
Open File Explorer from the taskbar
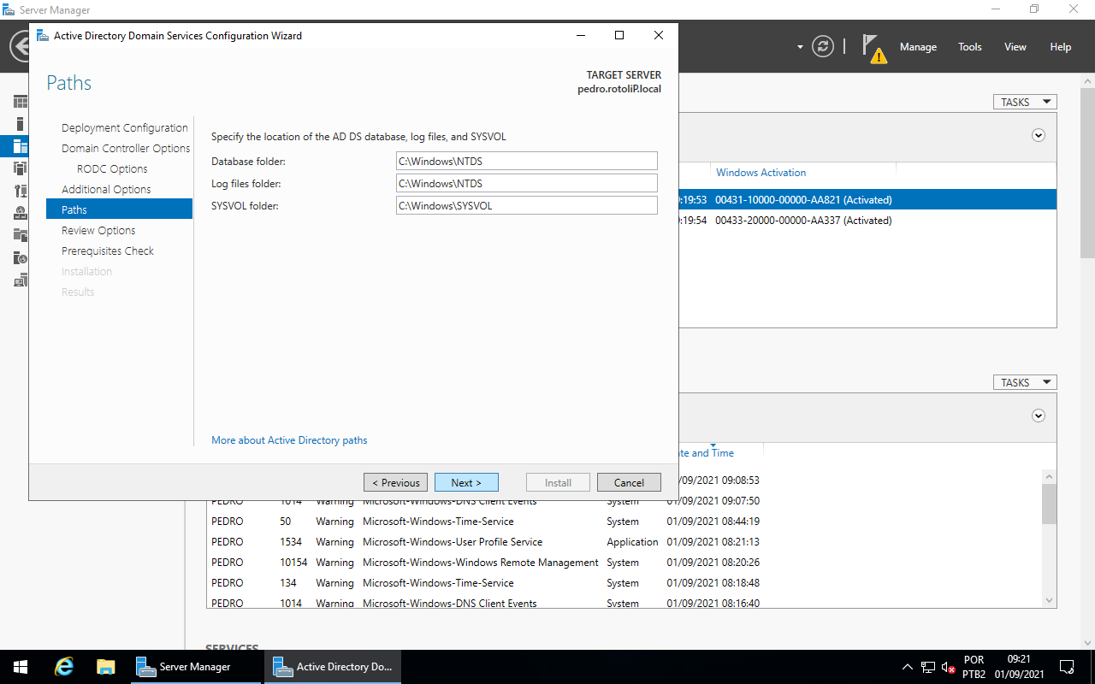point(105,667)
